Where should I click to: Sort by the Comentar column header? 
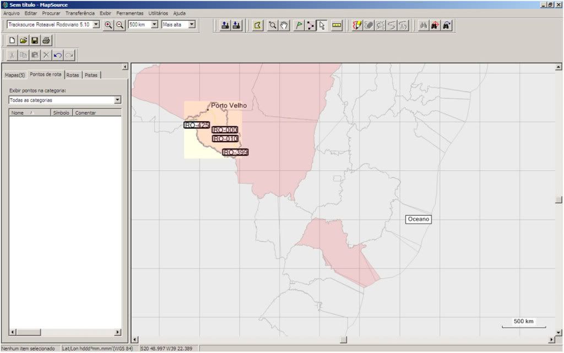(x=97, y=113)
